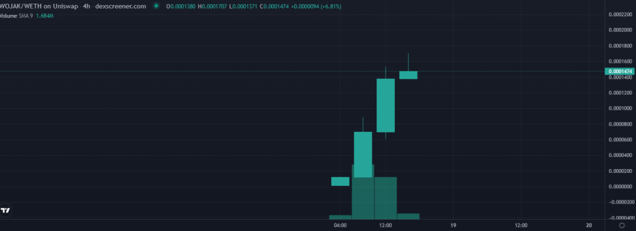Click the 0.0002000 price axis label
The image size is (636, 231).
click(620, 30)
